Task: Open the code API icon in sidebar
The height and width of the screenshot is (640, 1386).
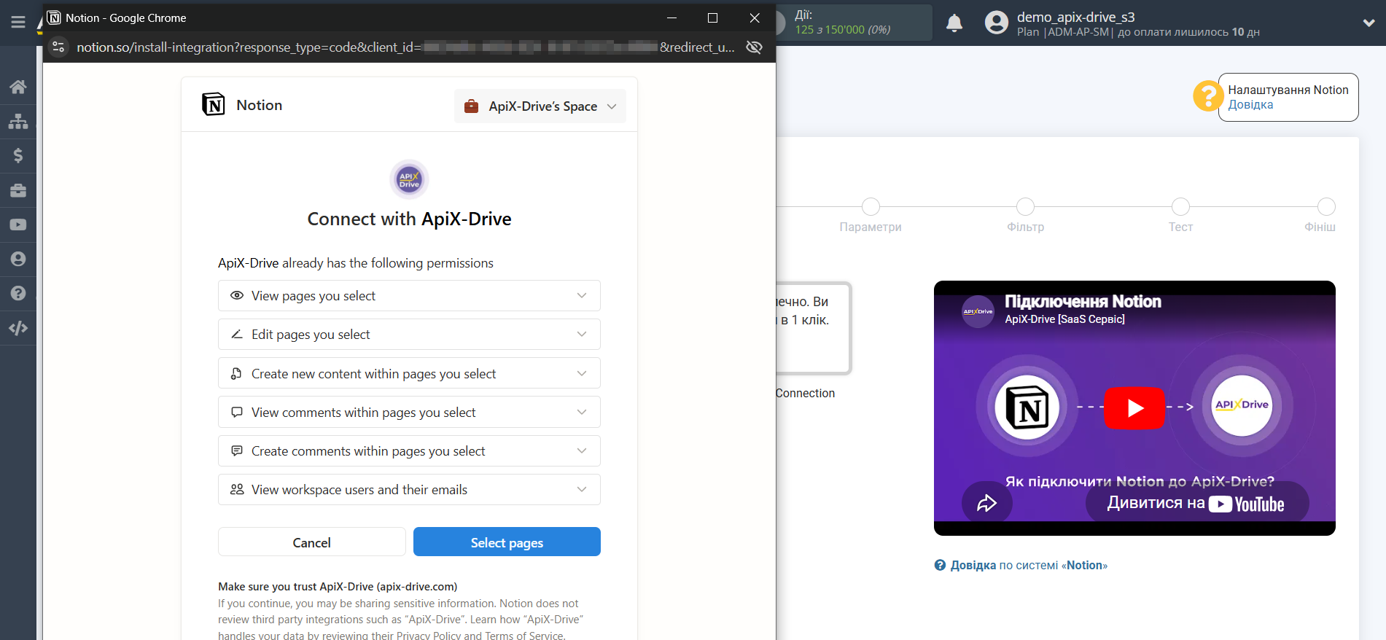Action: click(18, 328)
